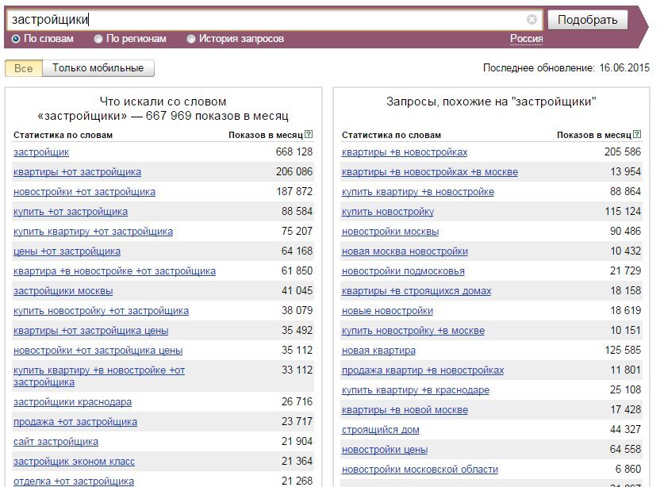Viewport: 664px width, 487px height.
Task: Switch to the 'Только мобильные' tab
Action: (x=98, y=68)
